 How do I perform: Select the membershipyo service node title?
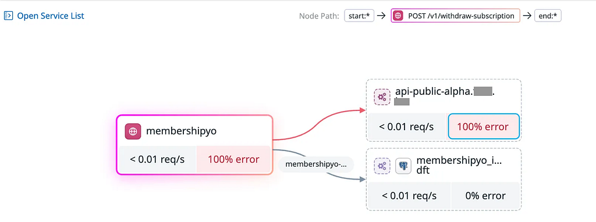tap(182, 131)
